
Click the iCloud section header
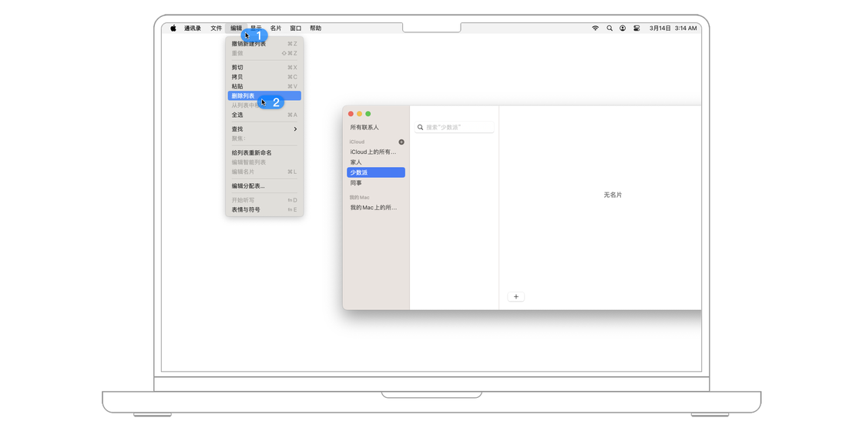point(357,142)
